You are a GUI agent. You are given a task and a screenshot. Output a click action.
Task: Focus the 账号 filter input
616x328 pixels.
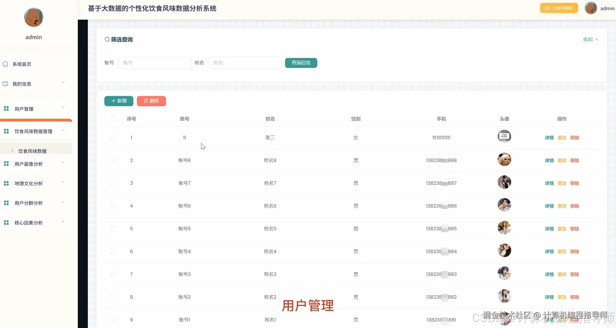(154, 63)
